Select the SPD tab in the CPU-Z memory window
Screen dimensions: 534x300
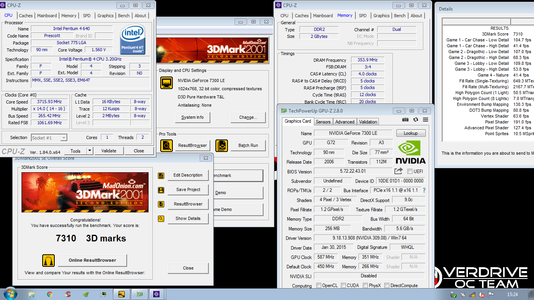(x=363, y=16)
